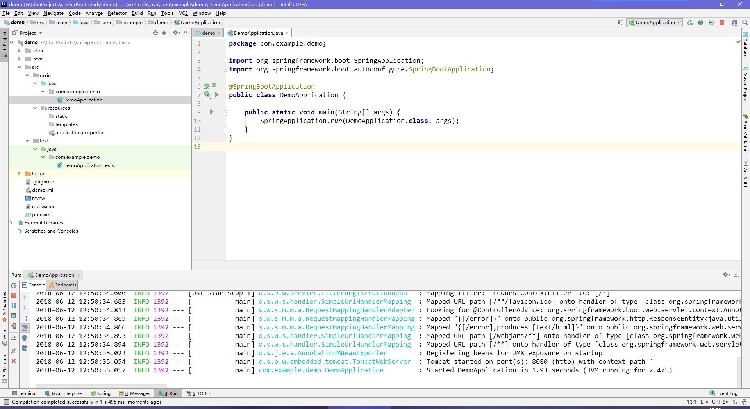This screenshot has width=750, height=409.
Task: Toggle the Ant Build side panel
Action: click(x=746, y=174)
